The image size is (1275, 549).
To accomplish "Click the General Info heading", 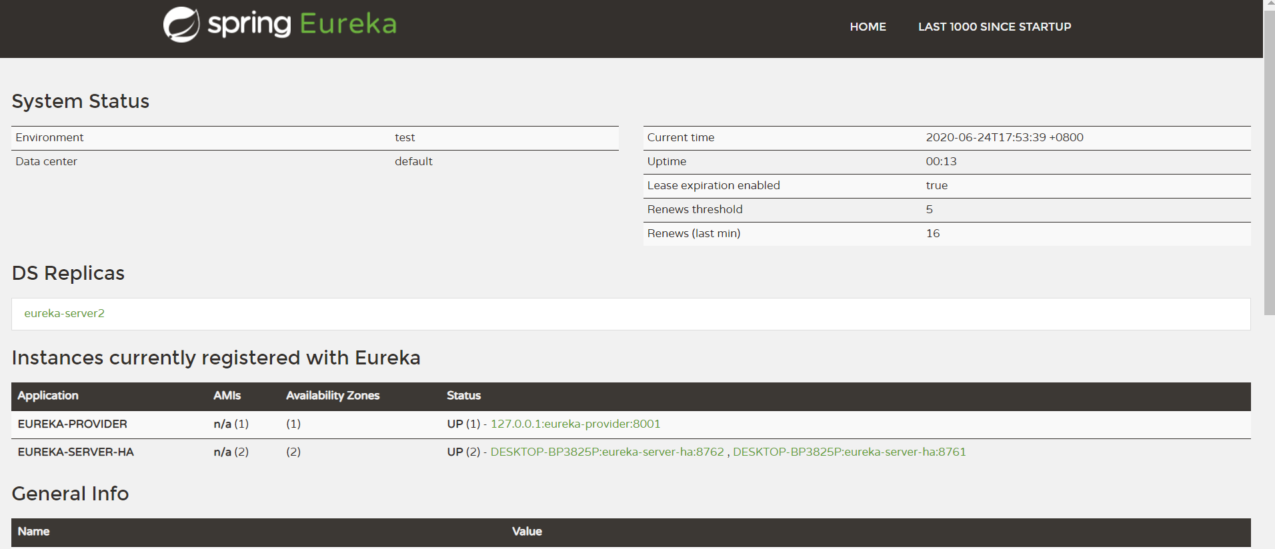I will pos(71,494).
